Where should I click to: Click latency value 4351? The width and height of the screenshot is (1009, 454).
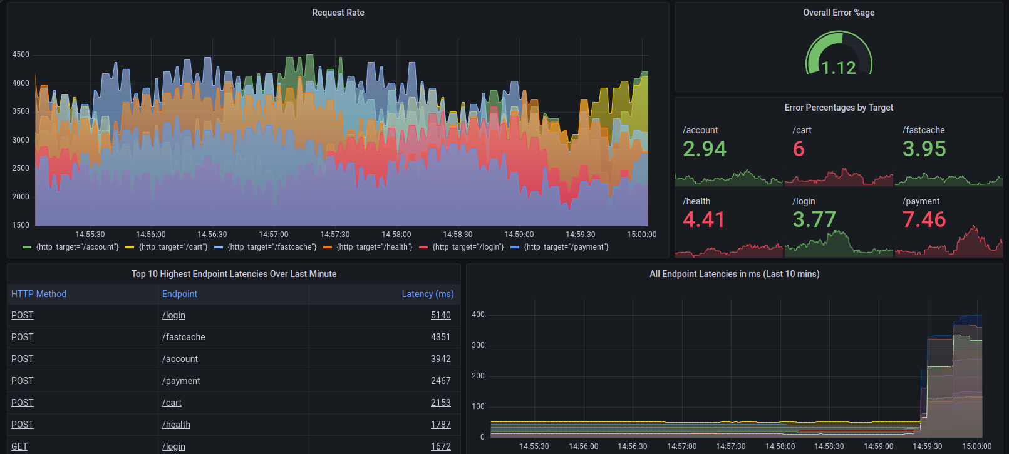coord(441,337)
